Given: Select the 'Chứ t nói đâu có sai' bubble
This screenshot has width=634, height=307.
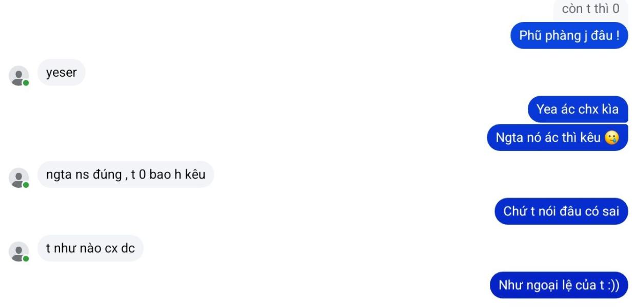Looking at the screenshot, I should point(562,211).
